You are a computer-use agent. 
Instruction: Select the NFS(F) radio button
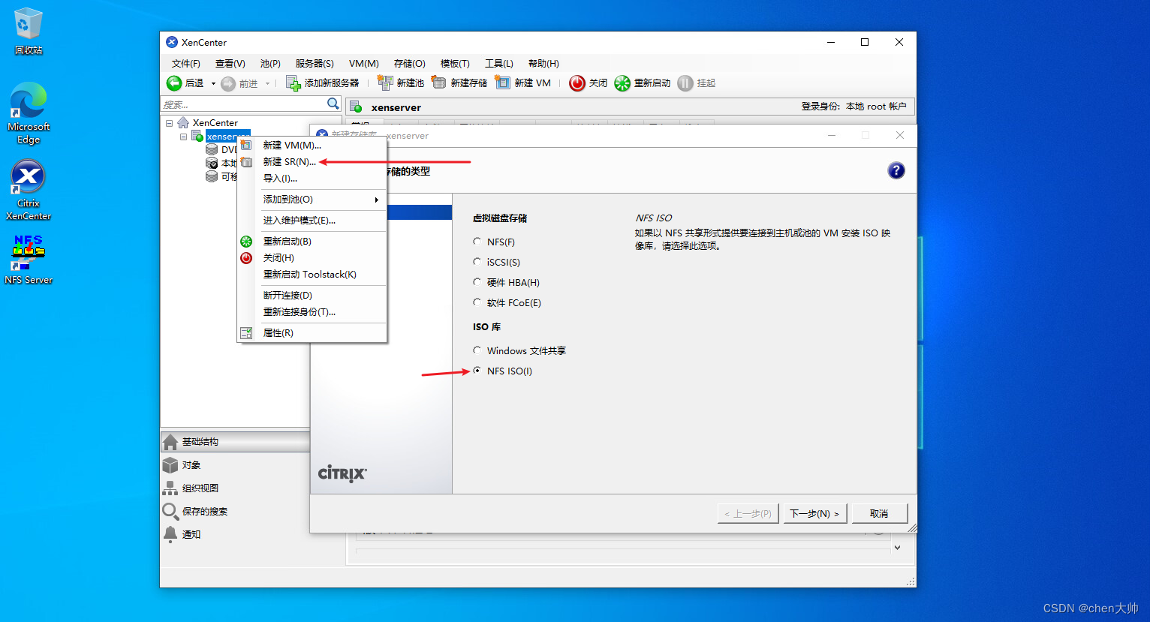477,242
